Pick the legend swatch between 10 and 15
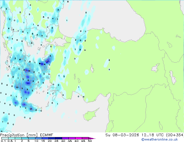The width and height of the screenshot is (184, 142). (39, 138)
